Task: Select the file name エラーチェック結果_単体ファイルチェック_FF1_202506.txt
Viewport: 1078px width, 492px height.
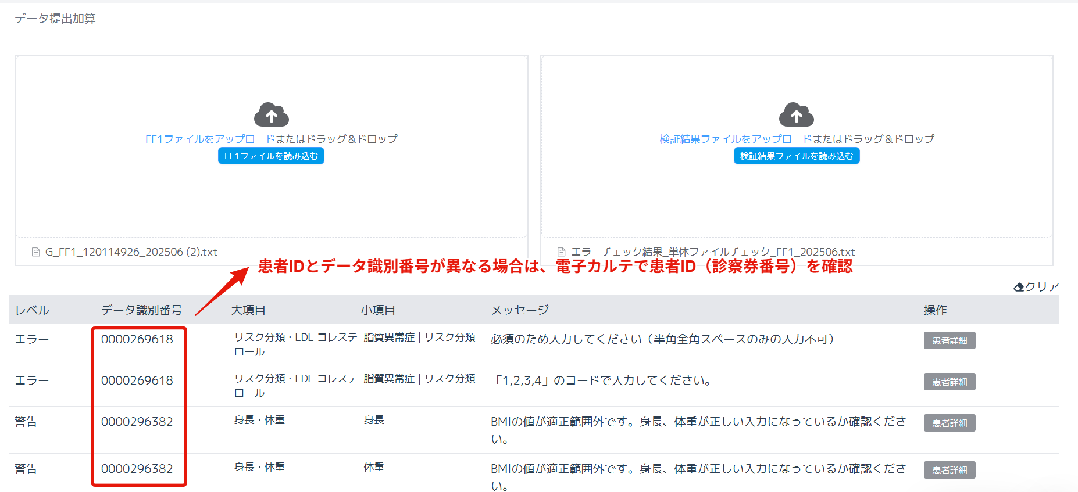Action: point(713,252)
